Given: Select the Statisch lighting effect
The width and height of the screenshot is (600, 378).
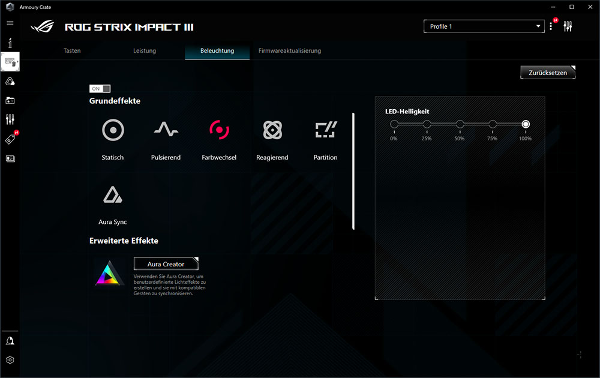Looking at the screenshot, I should click(113, 130).
